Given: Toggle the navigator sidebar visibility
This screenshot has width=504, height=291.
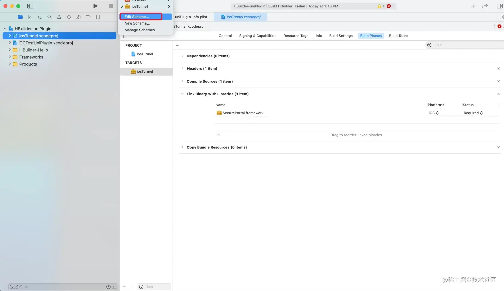Looking at the screenshot, I should [30, 6].
